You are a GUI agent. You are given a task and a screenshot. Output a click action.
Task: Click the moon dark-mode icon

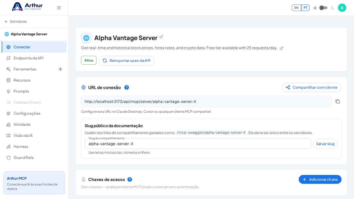click(x=332, y=8)
